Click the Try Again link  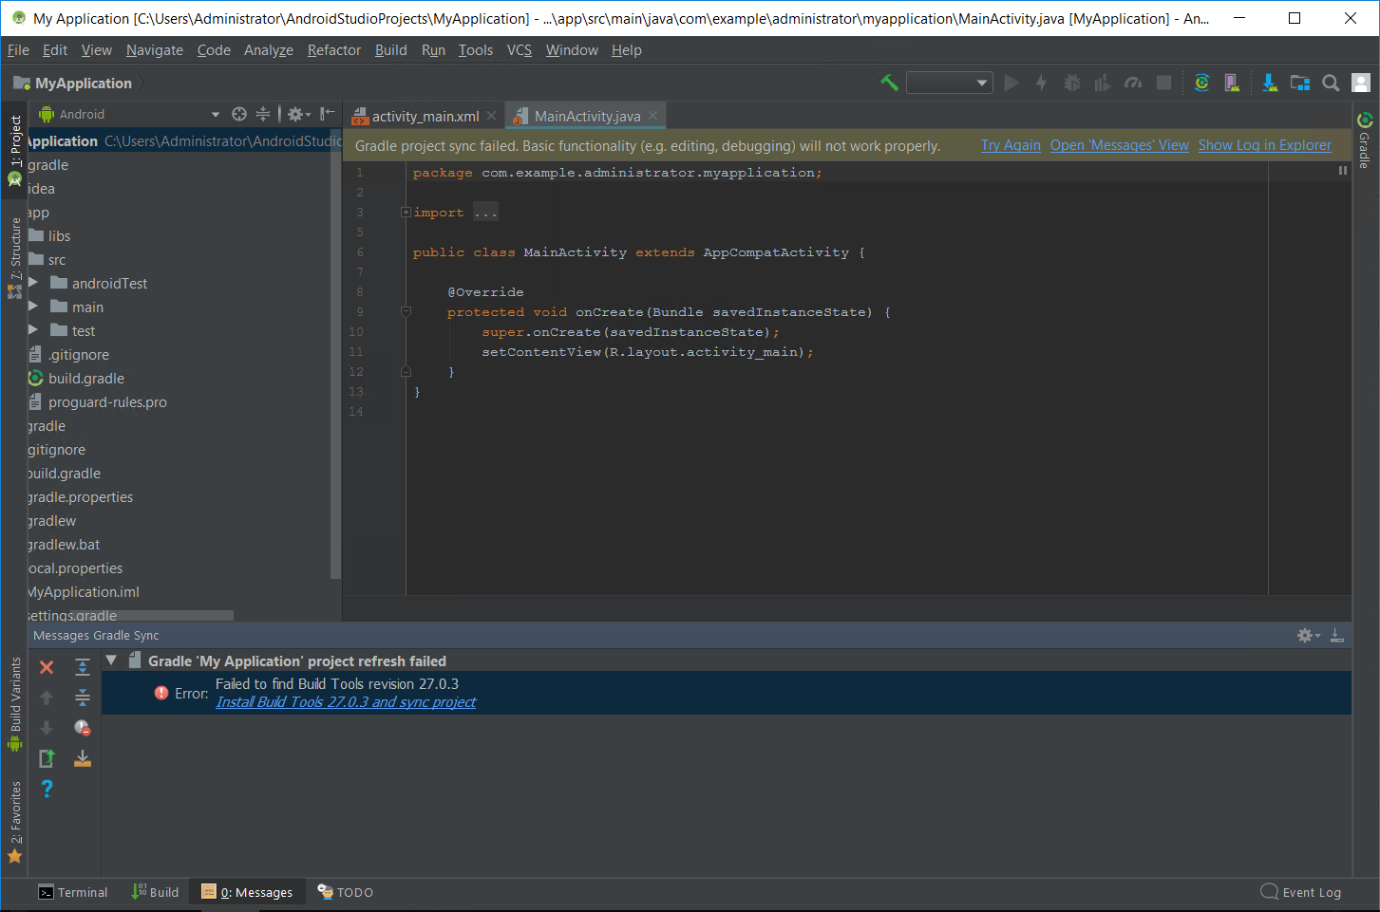1011,145
